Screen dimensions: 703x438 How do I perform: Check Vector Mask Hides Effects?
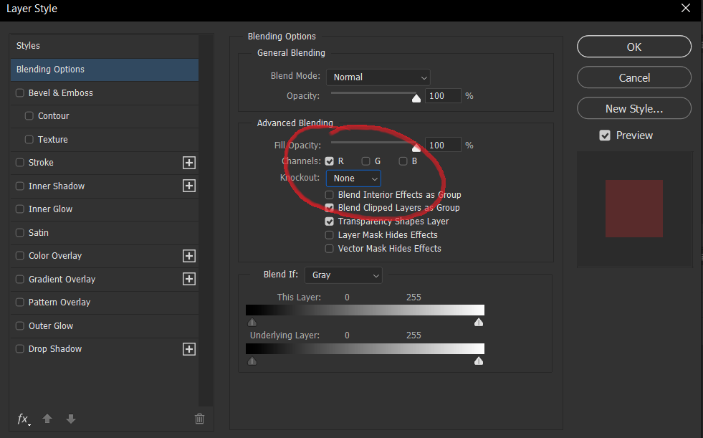click(x=330, y=248)
